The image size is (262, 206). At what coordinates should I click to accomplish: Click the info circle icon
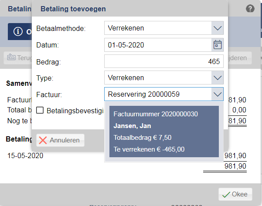coord(18,32)
